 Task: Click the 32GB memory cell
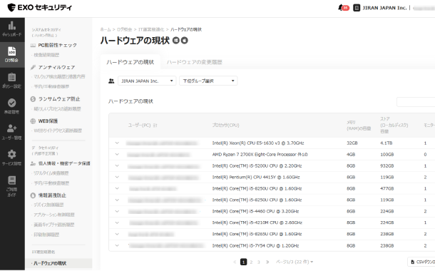(352, 143)
